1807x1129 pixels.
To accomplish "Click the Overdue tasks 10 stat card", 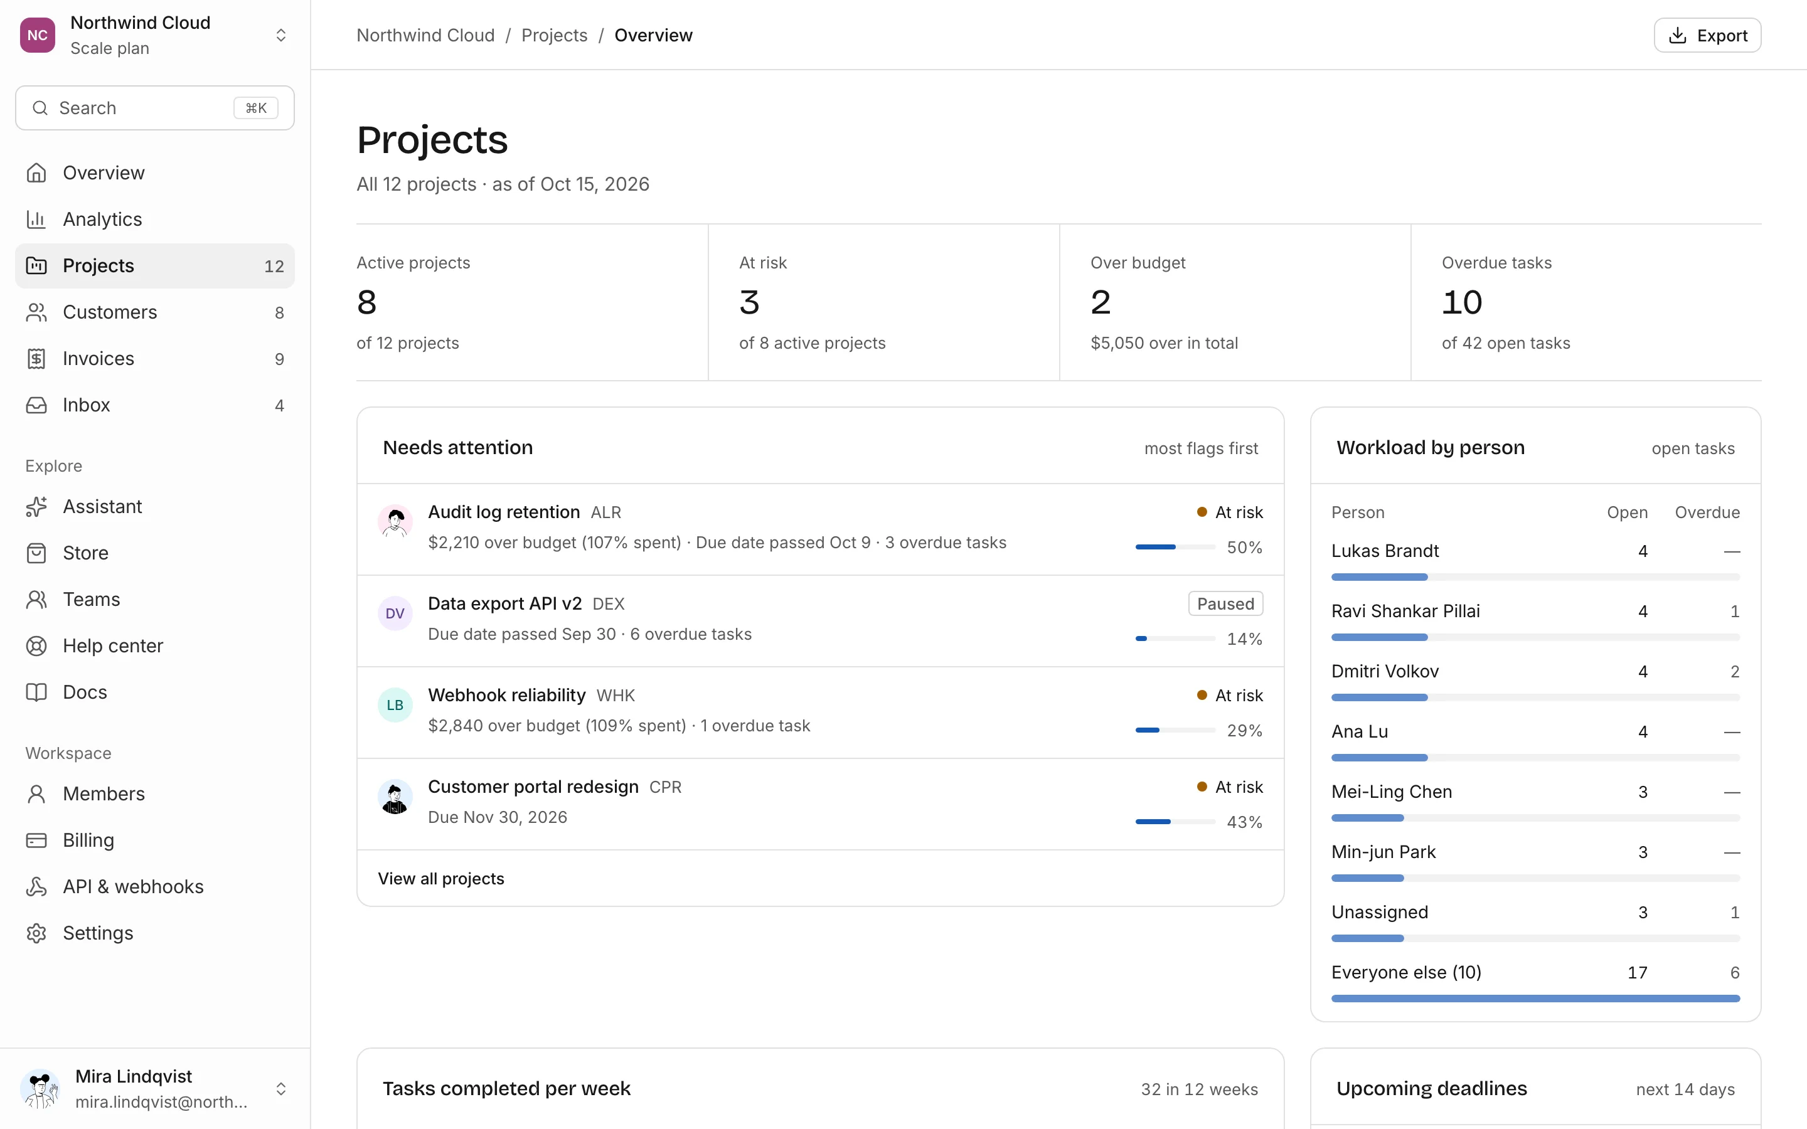I will pos(1586,302).
